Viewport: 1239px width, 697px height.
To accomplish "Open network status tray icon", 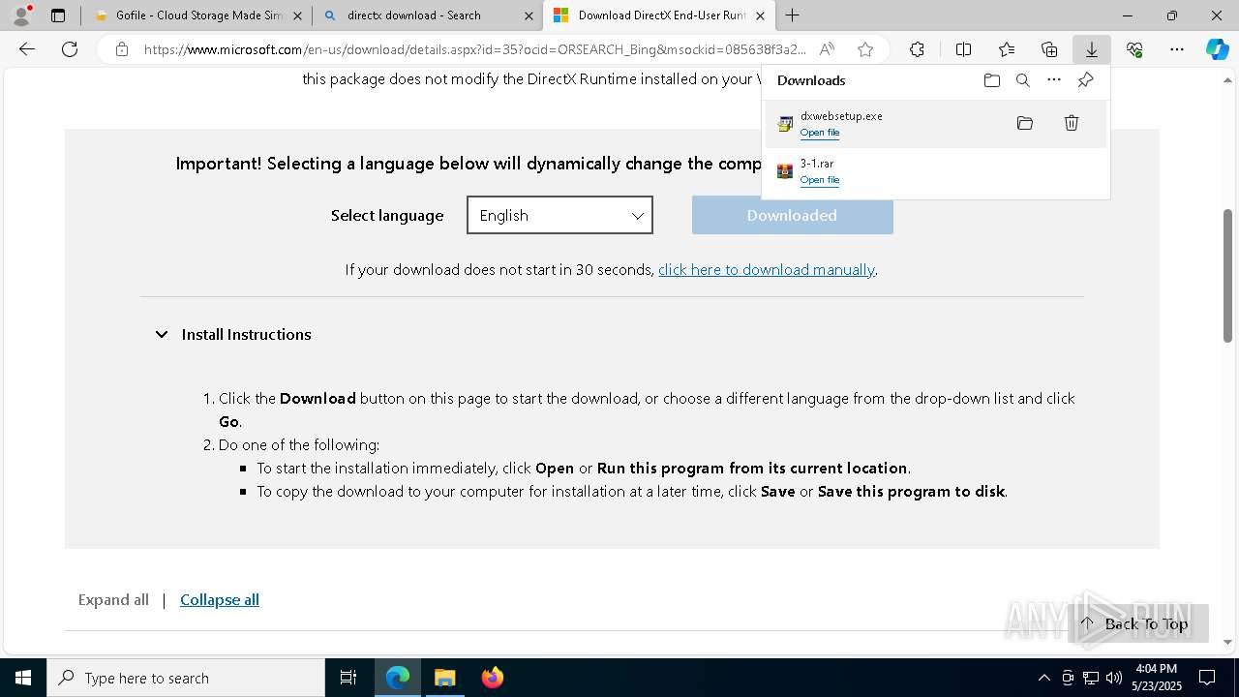I will 1091,678.
